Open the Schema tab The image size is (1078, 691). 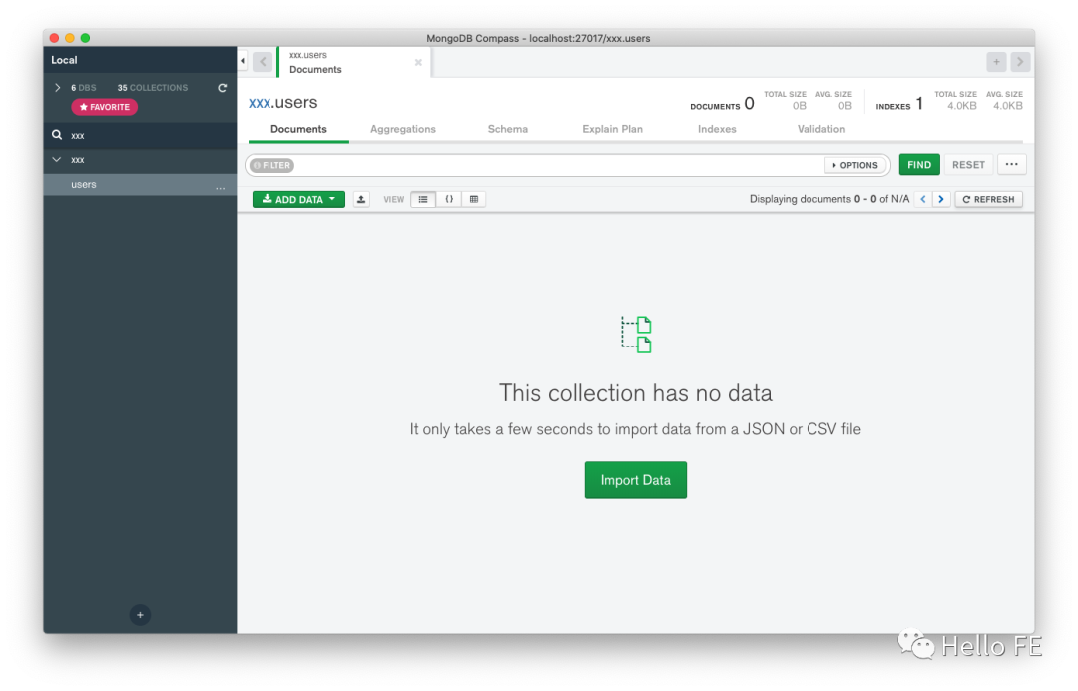pyautogui.click(x=507, y=129)
